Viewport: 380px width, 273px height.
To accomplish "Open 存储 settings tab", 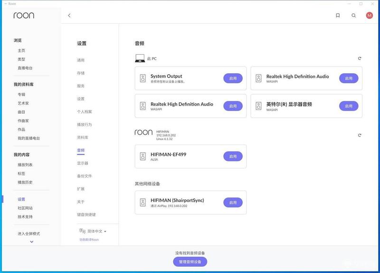I will (81, 73).
